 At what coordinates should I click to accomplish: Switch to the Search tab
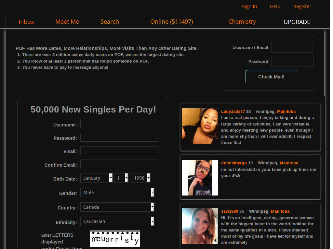tap(110, 22)
